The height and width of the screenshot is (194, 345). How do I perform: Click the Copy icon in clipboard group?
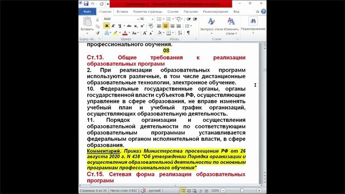click(98, 26)
